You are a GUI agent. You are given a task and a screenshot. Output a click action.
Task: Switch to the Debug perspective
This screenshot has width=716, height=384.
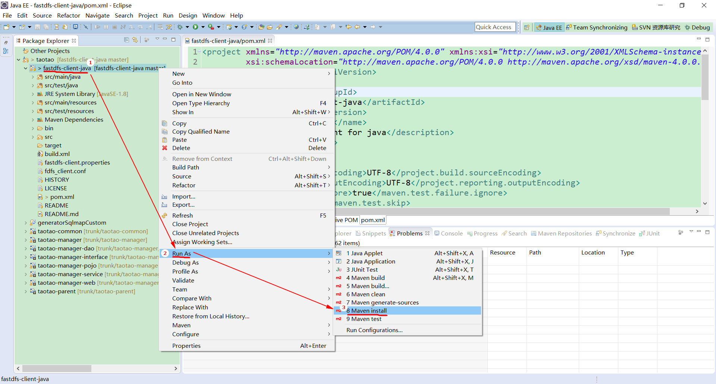click(x=697, y=27)
